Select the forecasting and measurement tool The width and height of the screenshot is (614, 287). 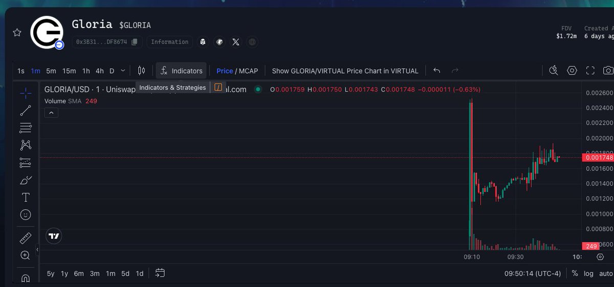pos(26,163)
